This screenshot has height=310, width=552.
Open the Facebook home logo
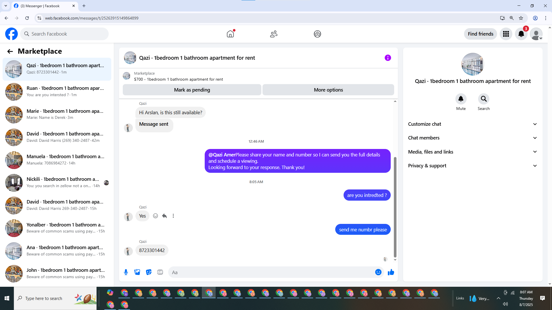pyautogui.click(x=11, y=34)
